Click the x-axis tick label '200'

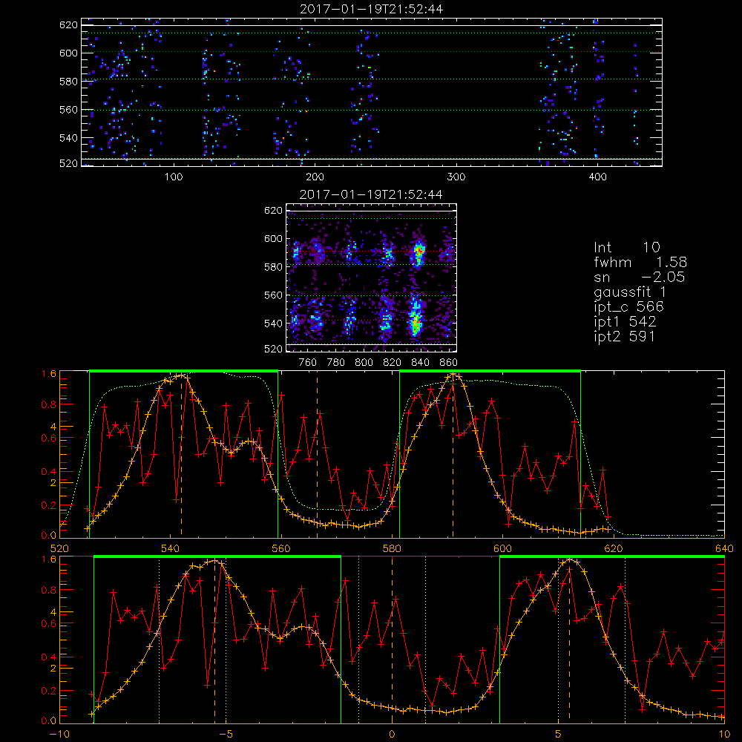[x=315, y=177]
